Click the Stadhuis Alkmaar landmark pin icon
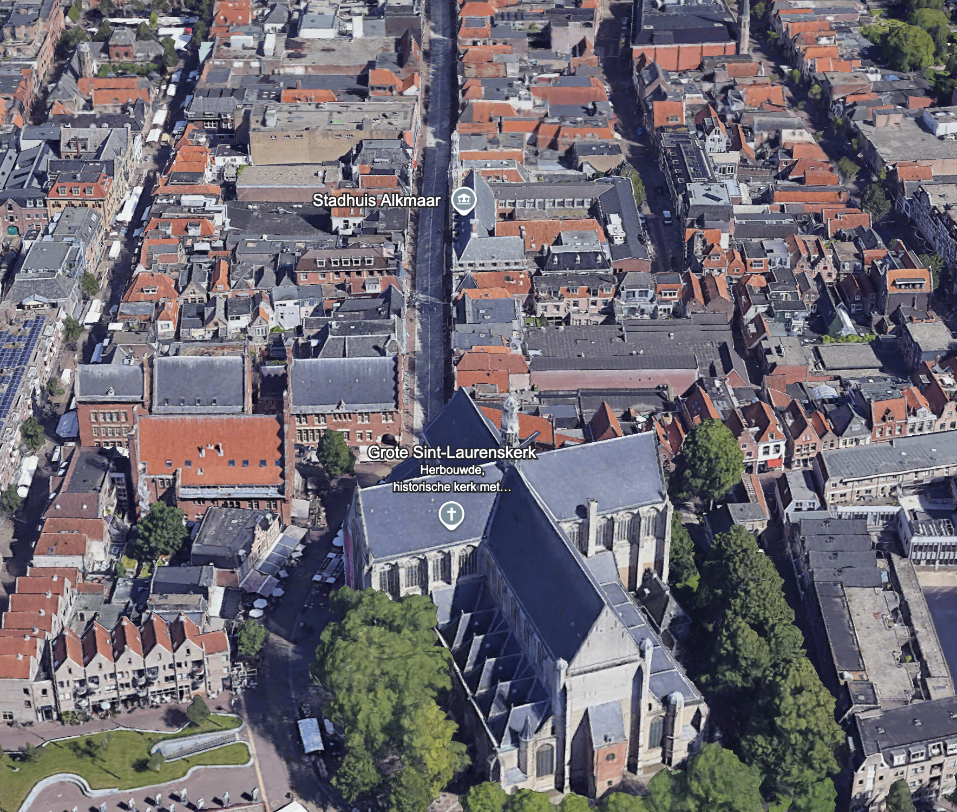The image size is (957, 812). click(464, 200)
